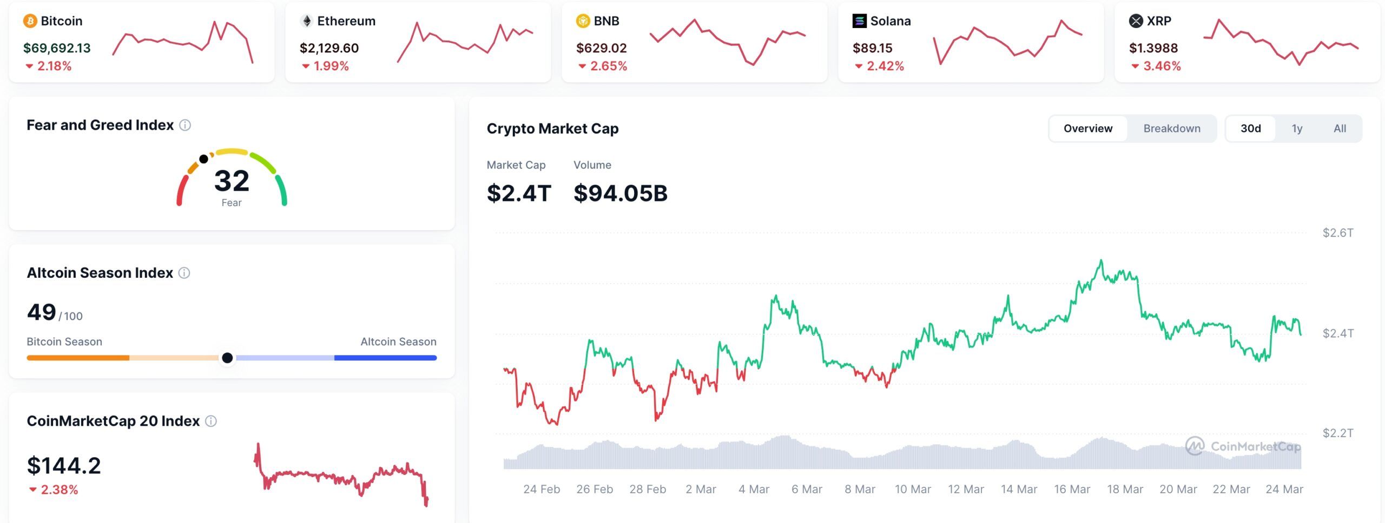Keep chart range on 30d

(x=1251, y=128)
